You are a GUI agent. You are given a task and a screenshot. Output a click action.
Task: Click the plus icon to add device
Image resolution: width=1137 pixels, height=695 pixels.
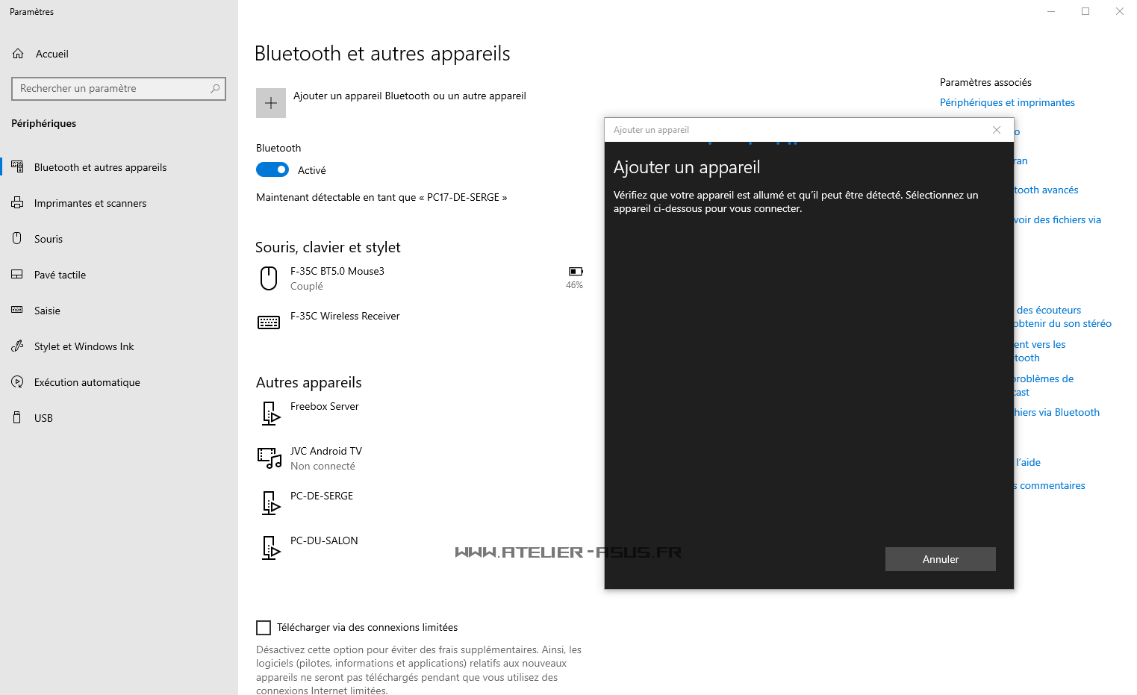pyautogui.click(x=271, y=103)
